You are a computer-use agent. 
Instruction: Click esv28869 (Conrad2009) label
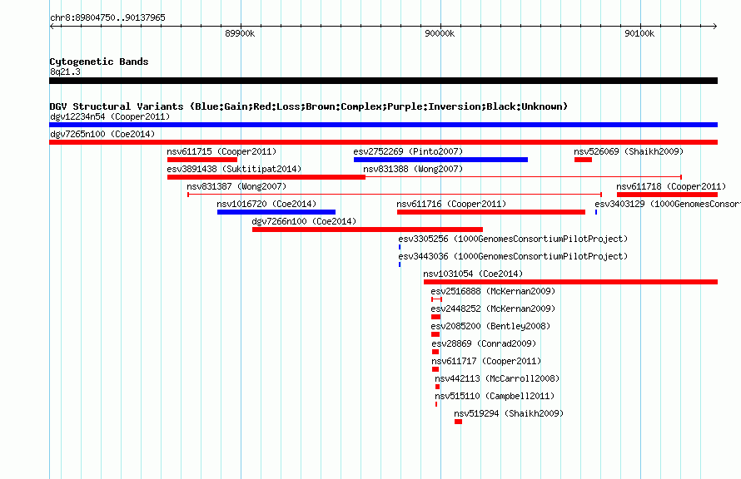point(484,343)
